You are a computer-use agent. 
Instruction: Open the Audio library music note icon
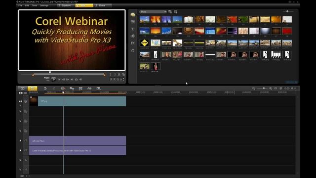tap(133, 50)
